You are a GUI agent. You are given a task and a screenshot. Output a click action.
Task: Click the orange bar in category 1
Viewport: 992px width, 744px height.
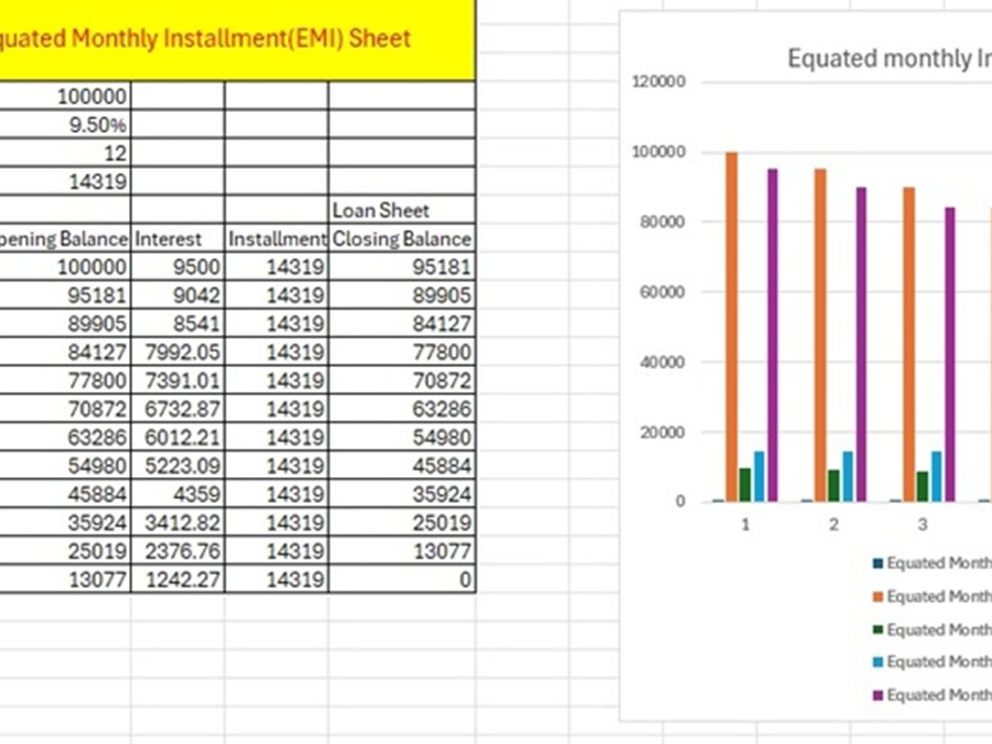pos(731,327)
